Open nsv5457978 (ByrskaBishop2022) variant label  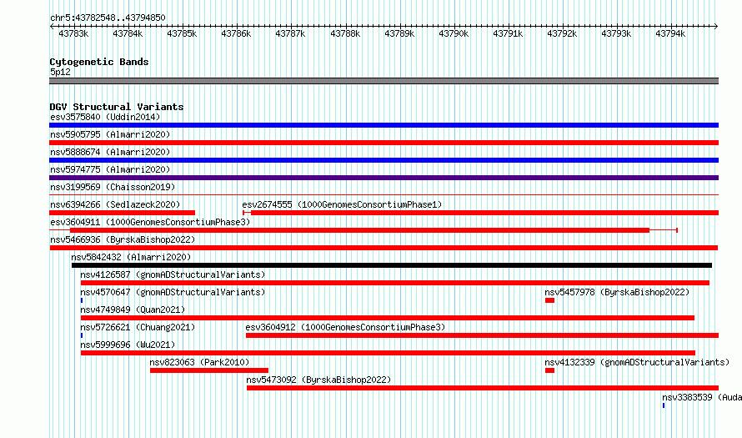(x=617, y=292)
